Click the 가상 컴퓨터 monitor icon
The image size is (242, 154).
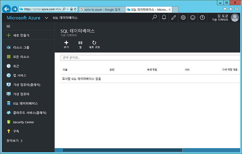coord(9,94)
